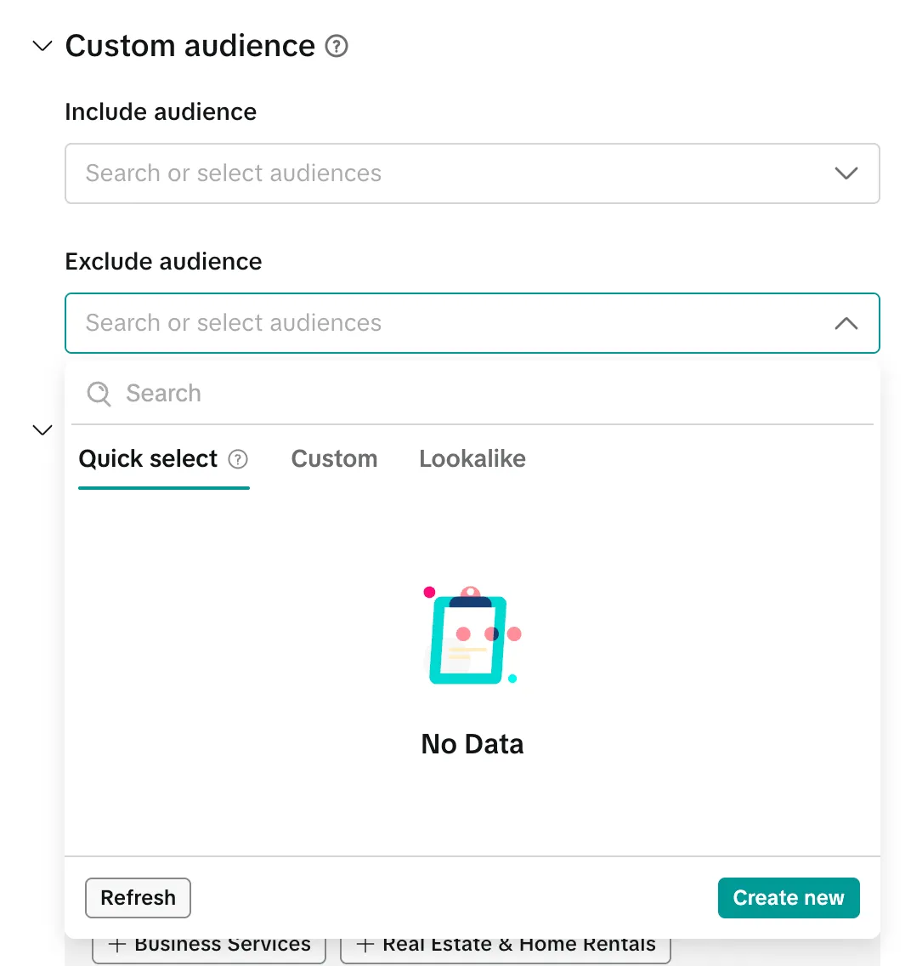
Task: Click the Refresh button
Action: [x=138, y=898]
